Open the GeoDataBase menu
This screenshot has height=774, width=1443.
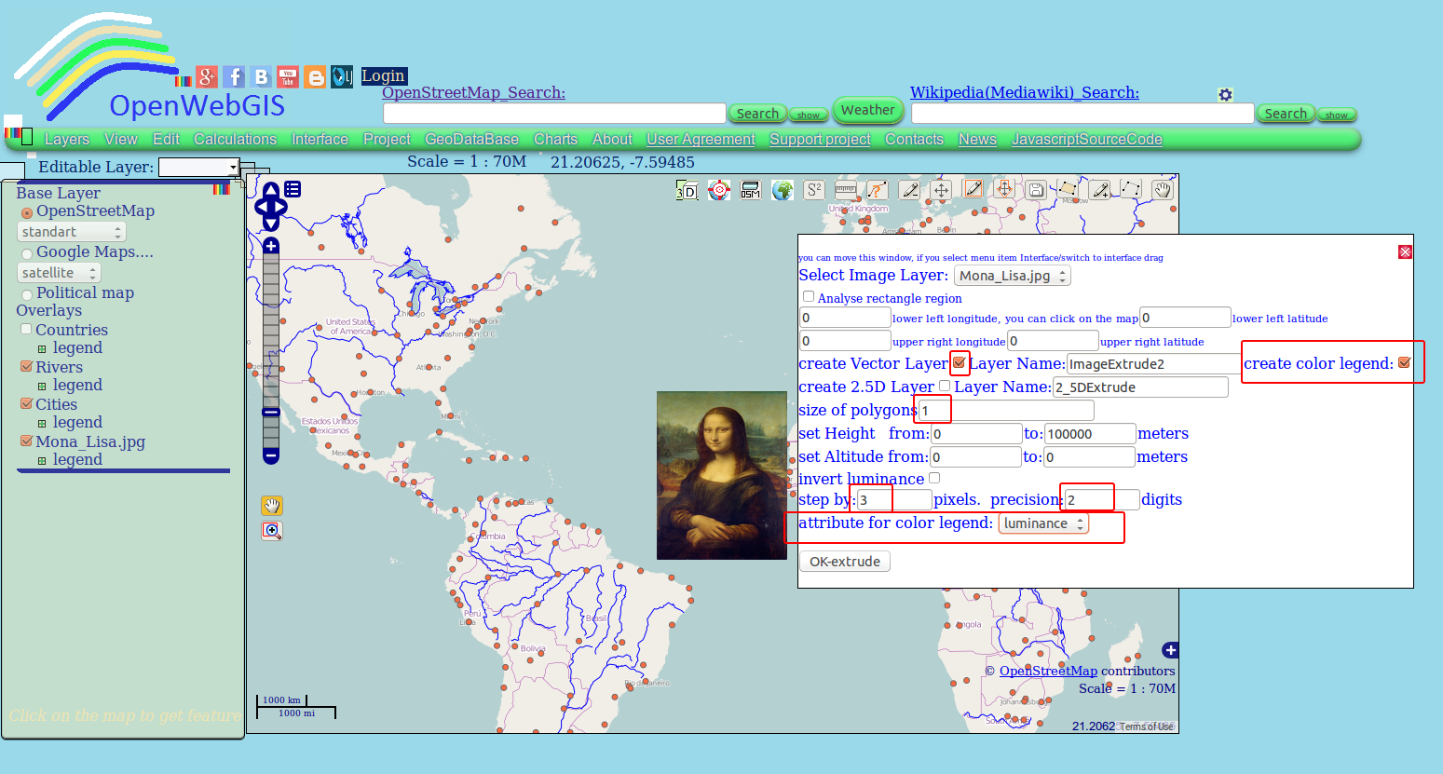(471, 139)
